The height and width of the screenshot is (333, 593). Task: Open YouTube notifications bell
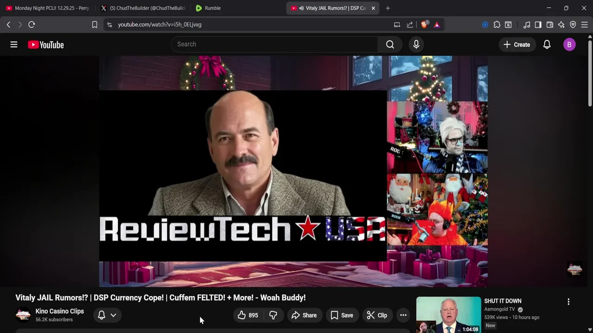(547, 44)
